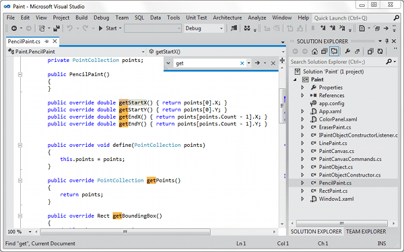Click the Search Solution Explorer field
Screen dimensions: 404x252
[x=338, y=62]
